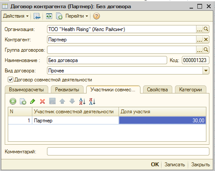Sort descending Я-А icon
This screenshot has height=171, width=215.
[92, 101]
